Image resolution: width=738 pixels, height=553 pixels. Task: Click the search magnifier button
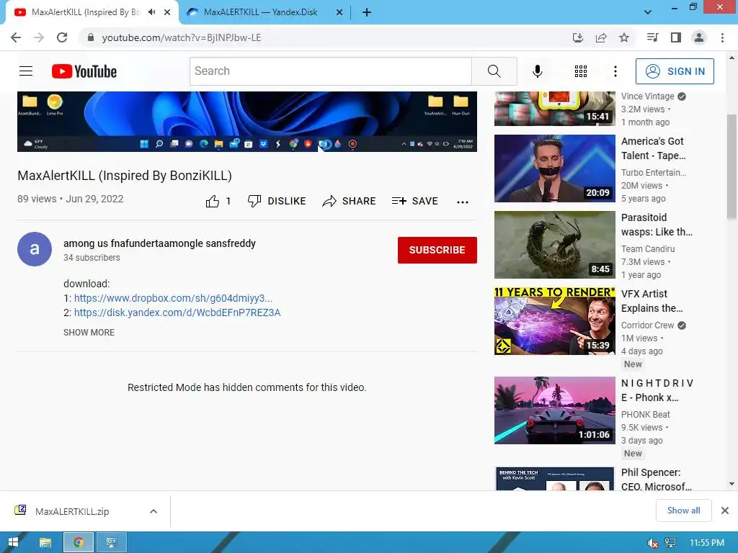494,71
